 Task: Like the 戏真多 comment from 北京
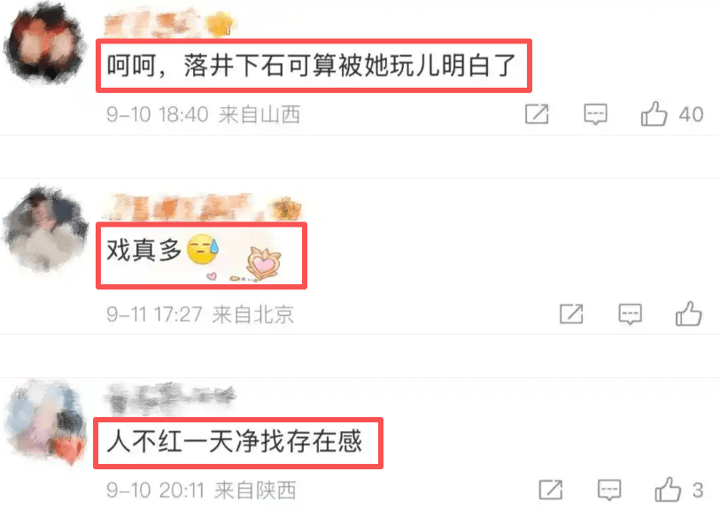pyautogui.click(x=688, y=314)
